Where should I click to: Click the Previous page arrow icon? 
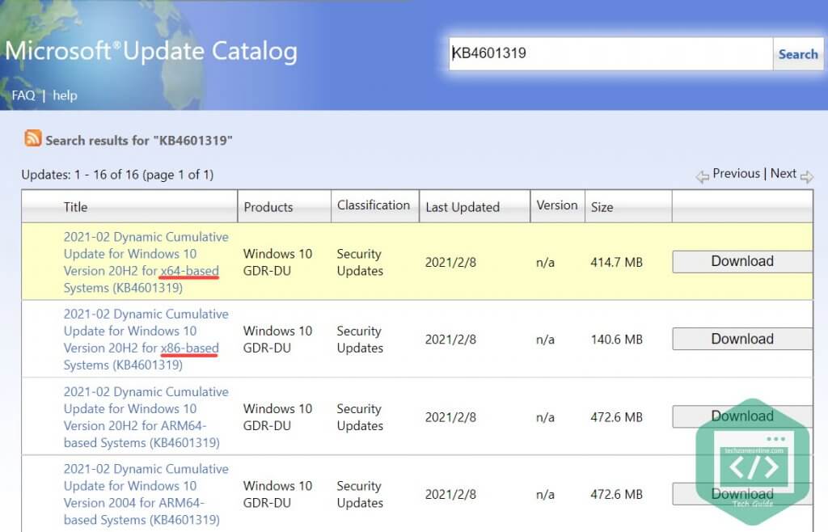(702, 175)
